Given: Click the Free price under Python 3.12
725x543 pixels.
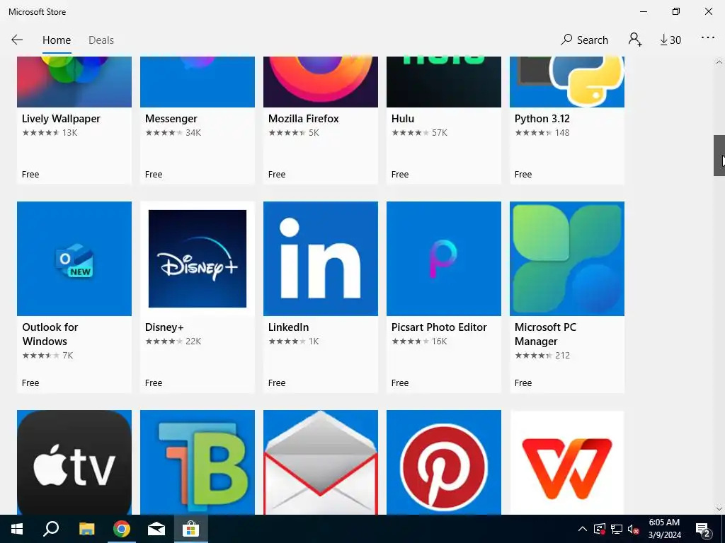Looking at the screenshot, I should [x=523, y=175].
